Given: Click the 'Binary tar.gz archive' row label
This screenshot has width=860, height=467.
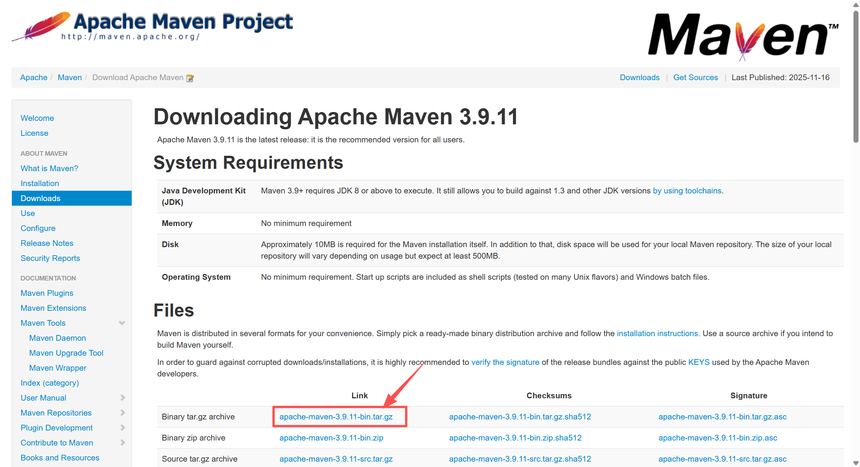Looking at the screenshot, I should click(198, 417).
